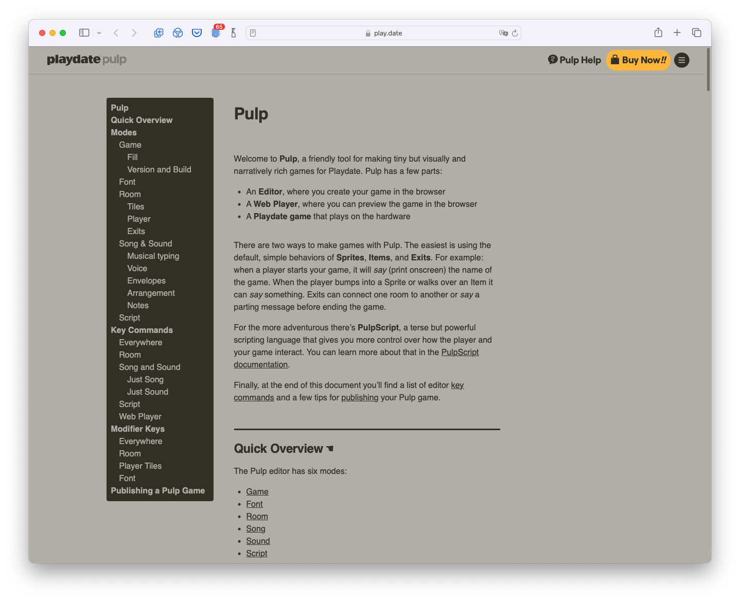Click the Buy Now button

(x=638, y=60)
